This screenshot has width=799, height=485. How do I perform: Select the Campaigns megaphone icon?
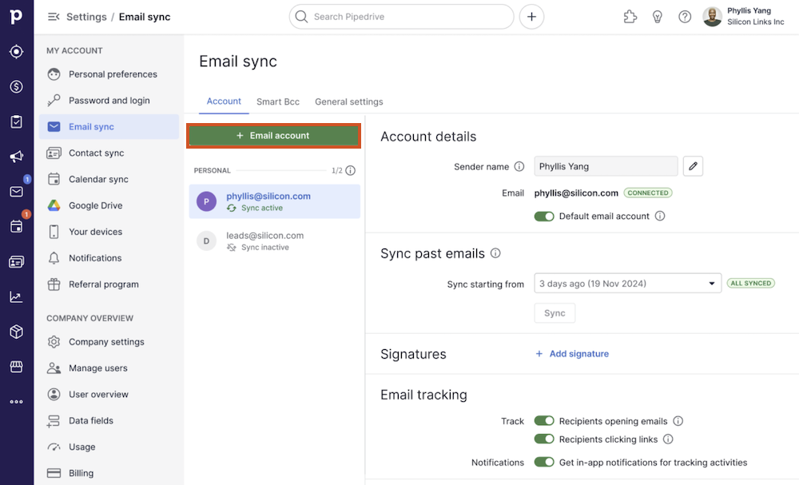(16, 157)
